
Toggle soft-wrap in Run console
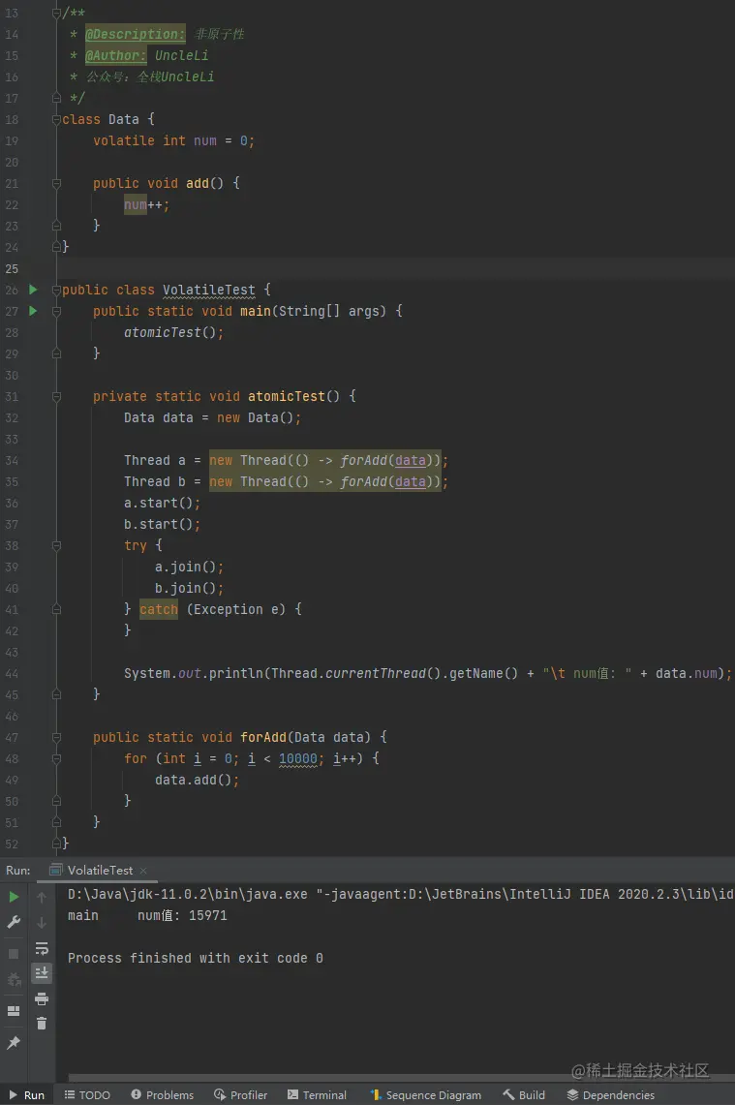click(42, 948)
